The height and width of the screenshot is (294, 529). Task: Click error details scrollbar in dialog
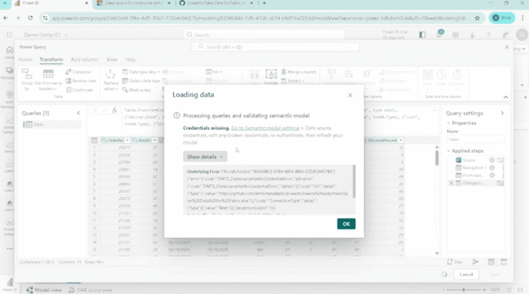coord(354,181)
